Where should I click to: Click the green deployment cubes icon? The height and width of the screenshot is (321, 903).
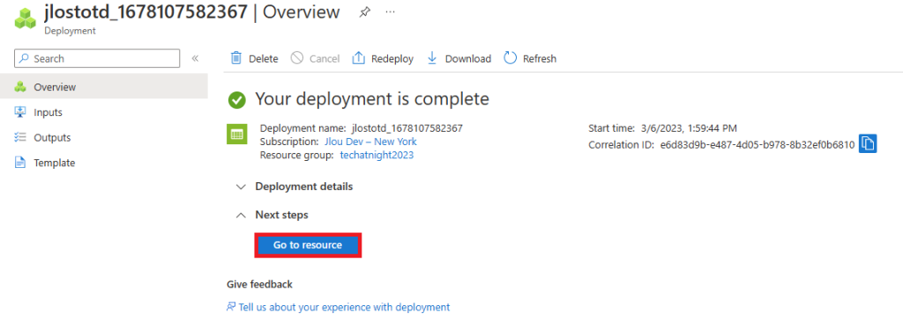(25, 18)
